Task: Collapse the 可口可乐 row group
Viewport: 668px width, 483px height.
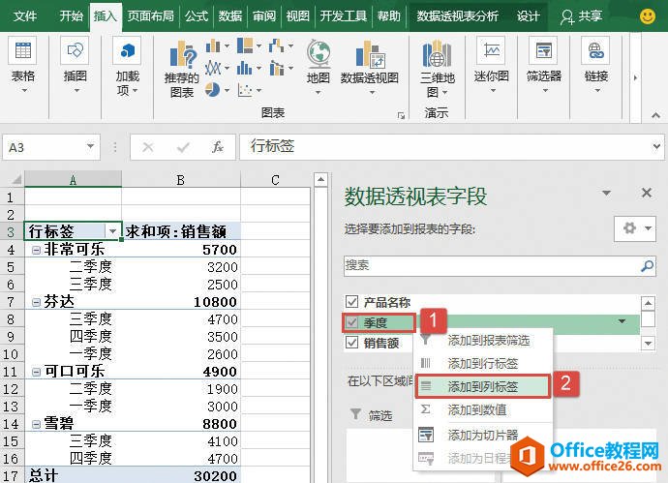Action: (x=37, y=372)
